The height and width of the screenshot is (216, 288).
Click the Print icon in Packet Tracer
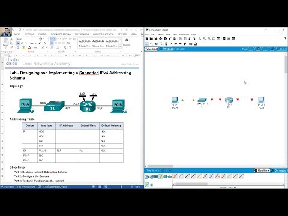tap(161, 38)
